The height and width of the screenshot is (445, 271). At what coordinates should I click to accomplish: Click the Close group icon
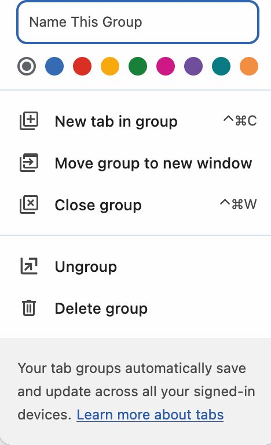point(29,204)
